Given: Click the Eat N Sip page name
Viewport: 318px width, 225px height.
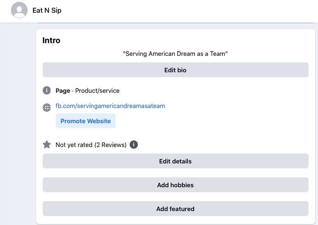Looking at the screenshot, I should (x=47, y=11).
